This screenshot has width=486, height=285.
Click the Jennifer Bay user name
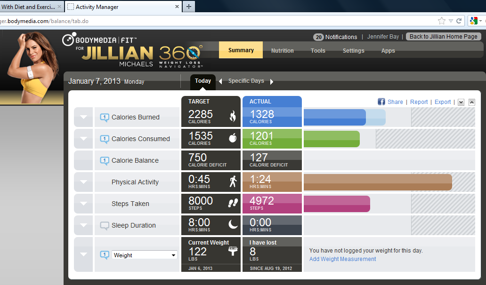[x=383, y=37]
